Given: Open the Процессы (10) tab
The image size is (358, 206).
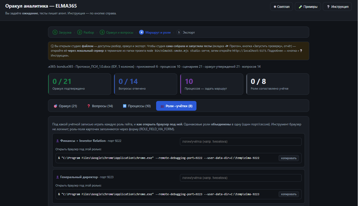Looking at the screenshot, I should [x=137, y=106].
